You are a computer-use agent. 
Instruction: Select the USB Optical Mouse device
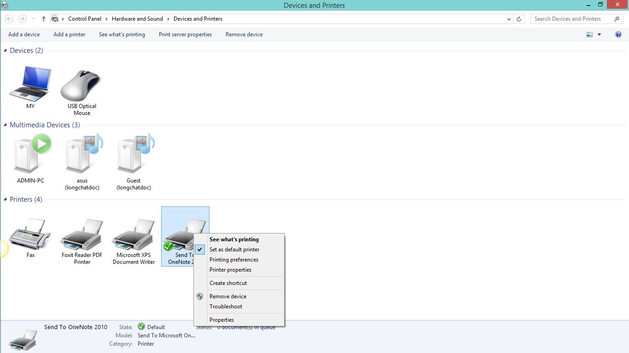pyautogui.click(x=81, y=85)
